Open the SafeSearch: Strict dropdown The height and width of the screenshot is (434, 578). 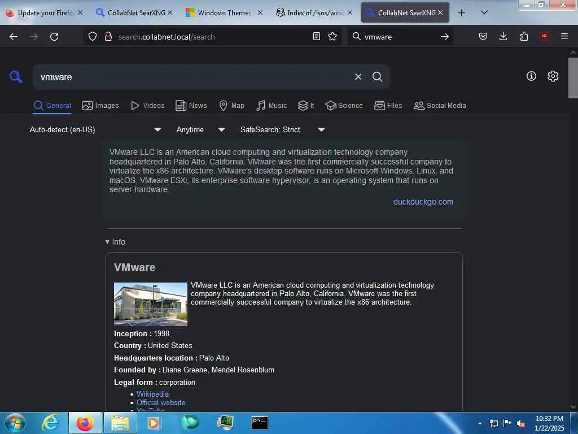[x=282, y=129]
